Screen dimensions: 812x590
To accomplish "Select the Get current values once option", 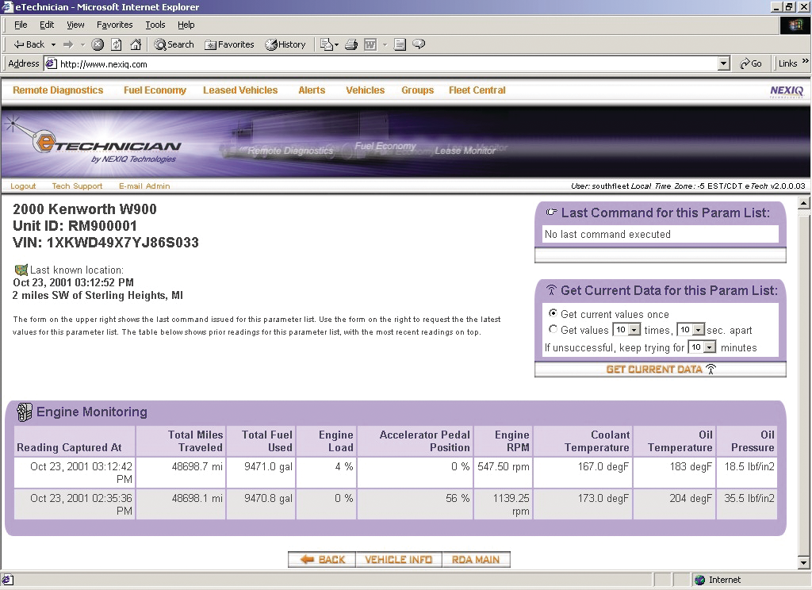I will [x=553, y=315].
